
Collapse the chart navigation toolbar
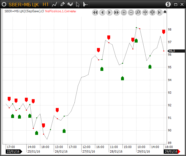(165, 12)
